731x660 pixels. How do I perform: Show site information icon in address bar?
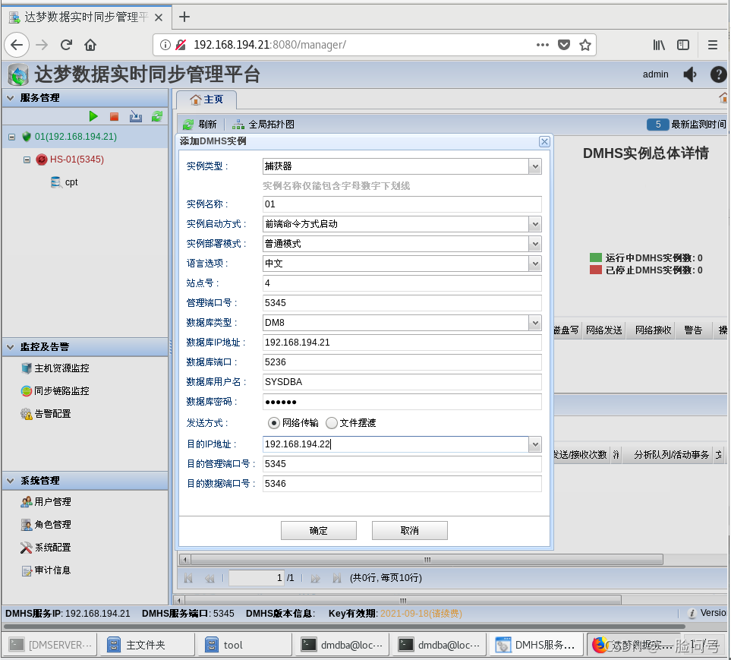pyautogui.click(x=165, y=45)
